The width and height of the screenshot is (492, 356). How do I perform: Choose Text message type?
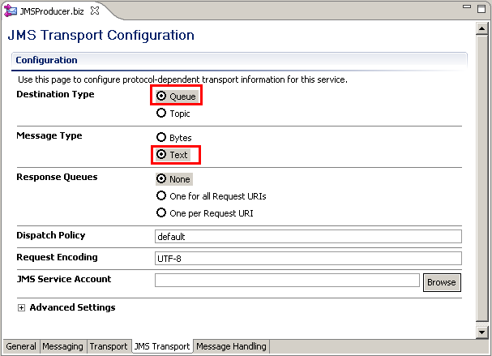point(161,154)
